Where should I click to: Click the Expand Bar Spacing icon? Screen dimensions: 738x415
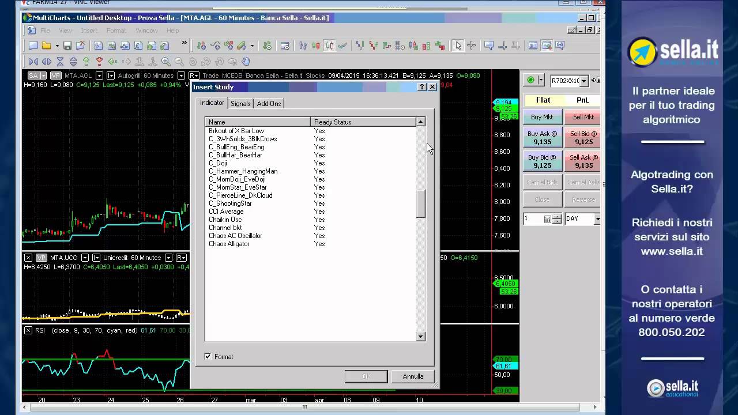click(x=47, y=61)
